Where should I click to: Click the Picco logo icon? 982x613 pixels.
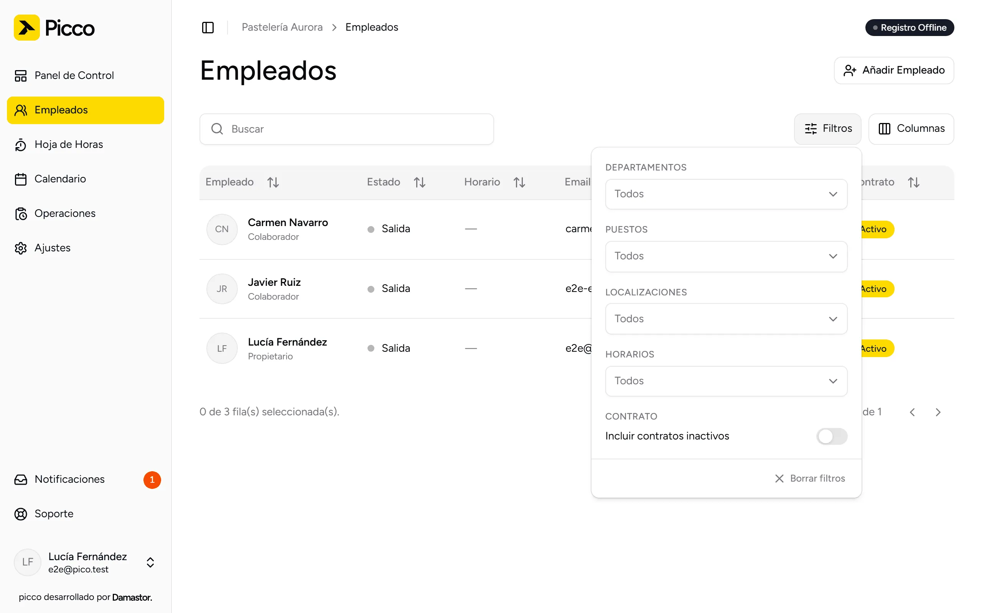click(x=27, y=28)
